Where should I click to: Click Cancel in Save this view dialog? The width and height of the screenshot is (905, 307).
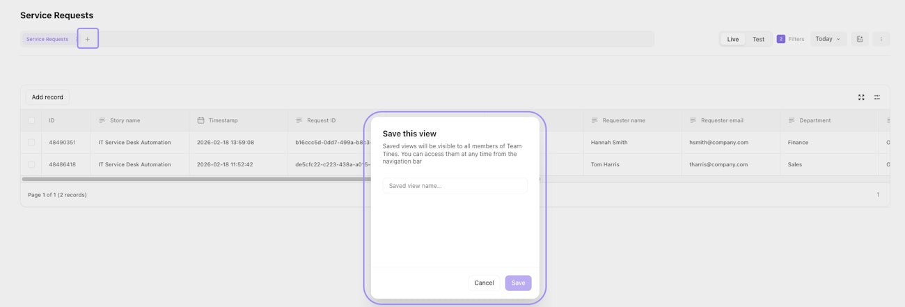click(484, 283)
